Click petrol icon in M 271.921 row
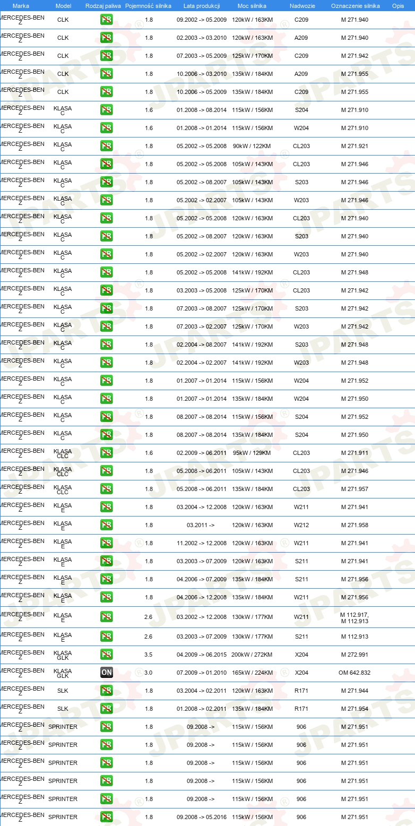Viewport: 415px width, 826px height. 106,146
